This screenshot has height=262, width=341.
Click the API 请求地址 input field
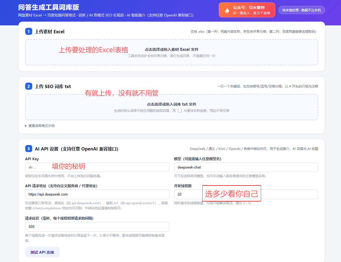click(x=97, y=194)
